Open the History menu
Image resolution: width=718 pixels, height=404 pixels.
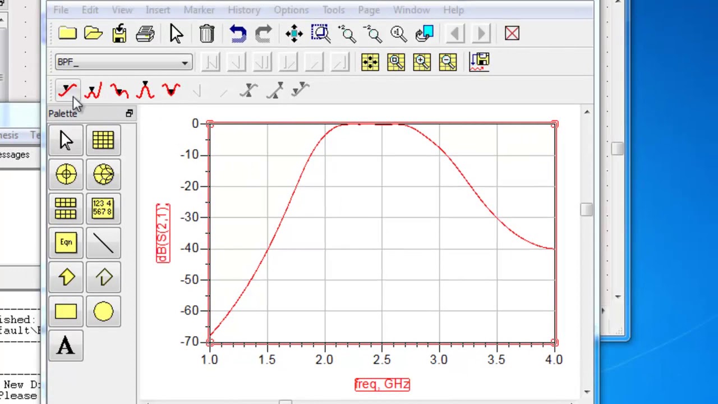243,10
